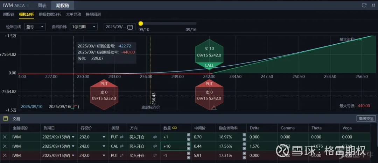Delete the 242.0 CAL leg row

pos(5,146)
